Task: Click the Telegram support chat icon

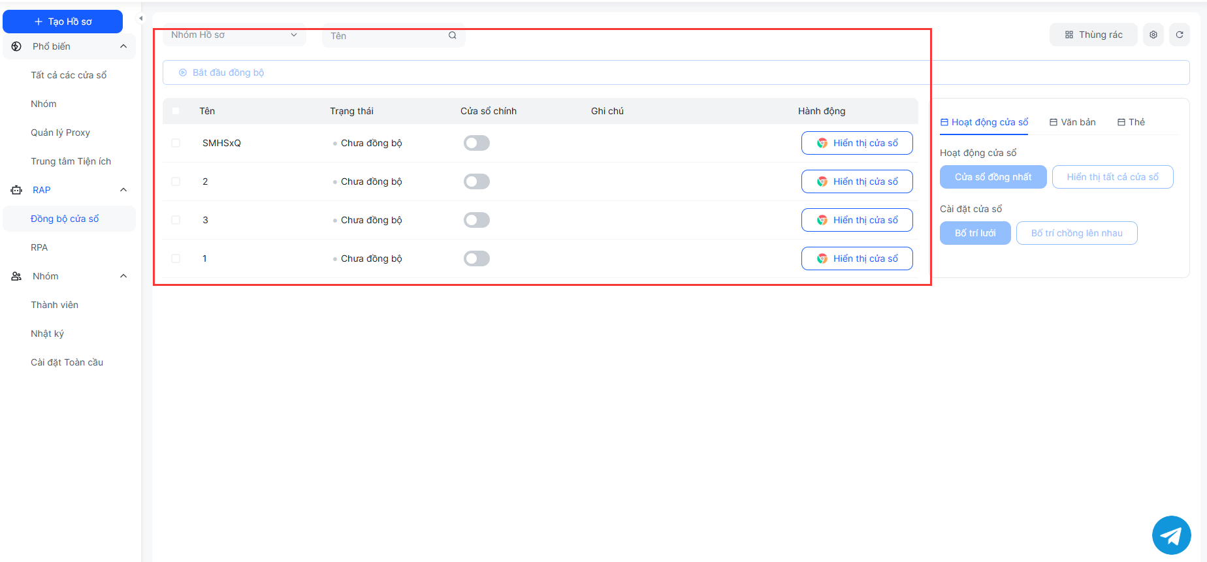Action: tap(1171, 535)
